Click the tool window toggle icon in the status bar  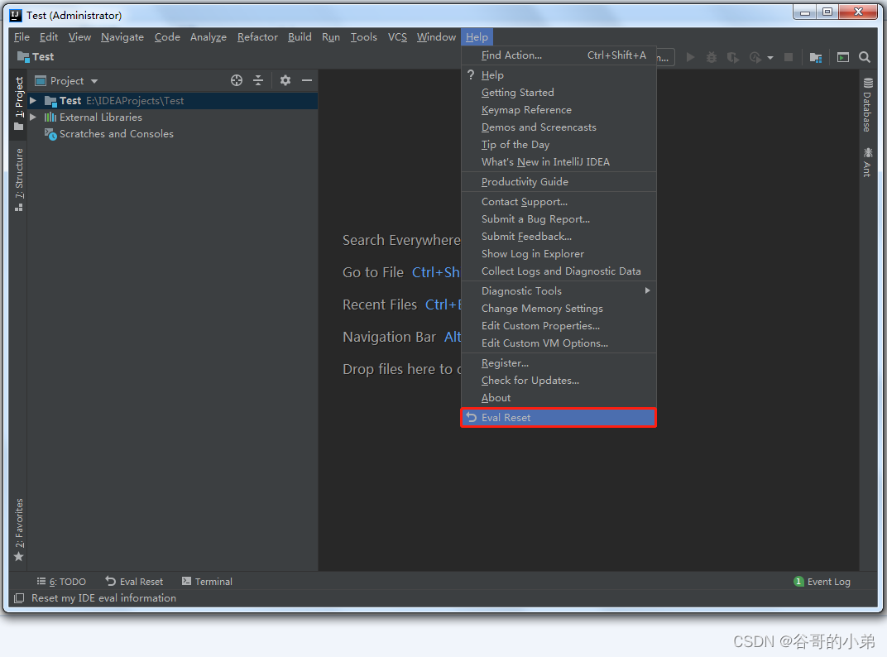tap(19, 598)
